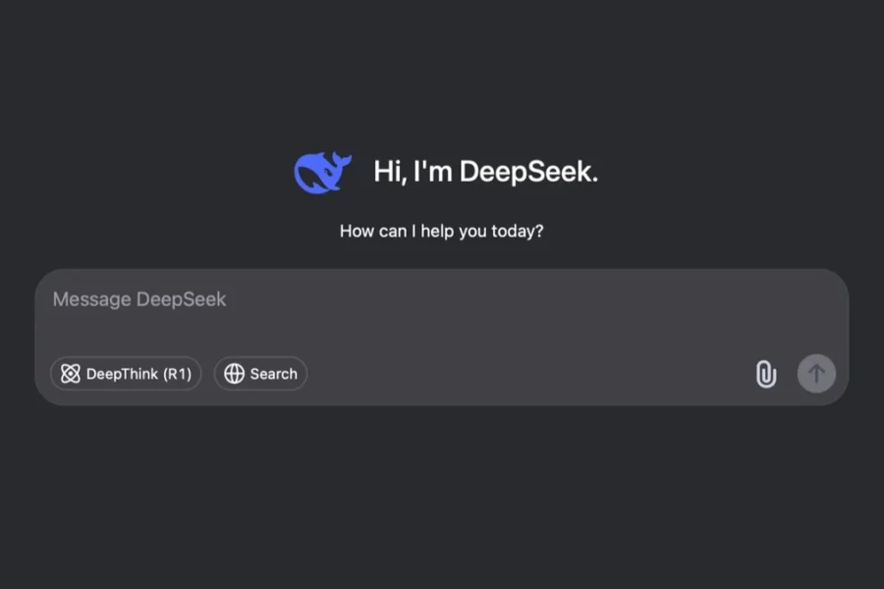The width and height of the screenshot is (884, 589).
Task: Select the attachment icon near the send button
Action: (x=765, y=374)
